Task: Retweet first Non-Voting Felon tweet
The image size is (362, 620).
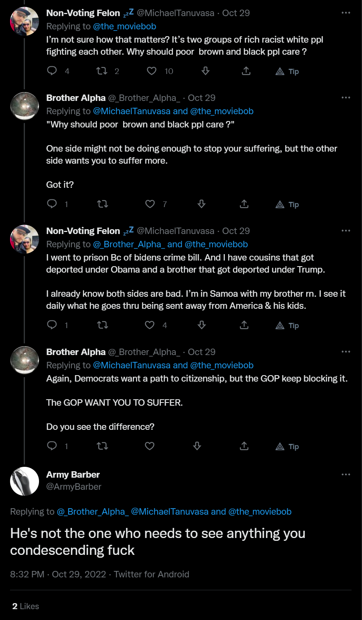Action: (102, 71)
